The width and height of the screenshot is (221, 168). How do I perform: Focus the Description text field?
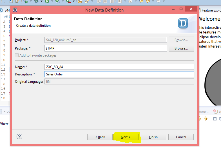click(x=119, y=74)
